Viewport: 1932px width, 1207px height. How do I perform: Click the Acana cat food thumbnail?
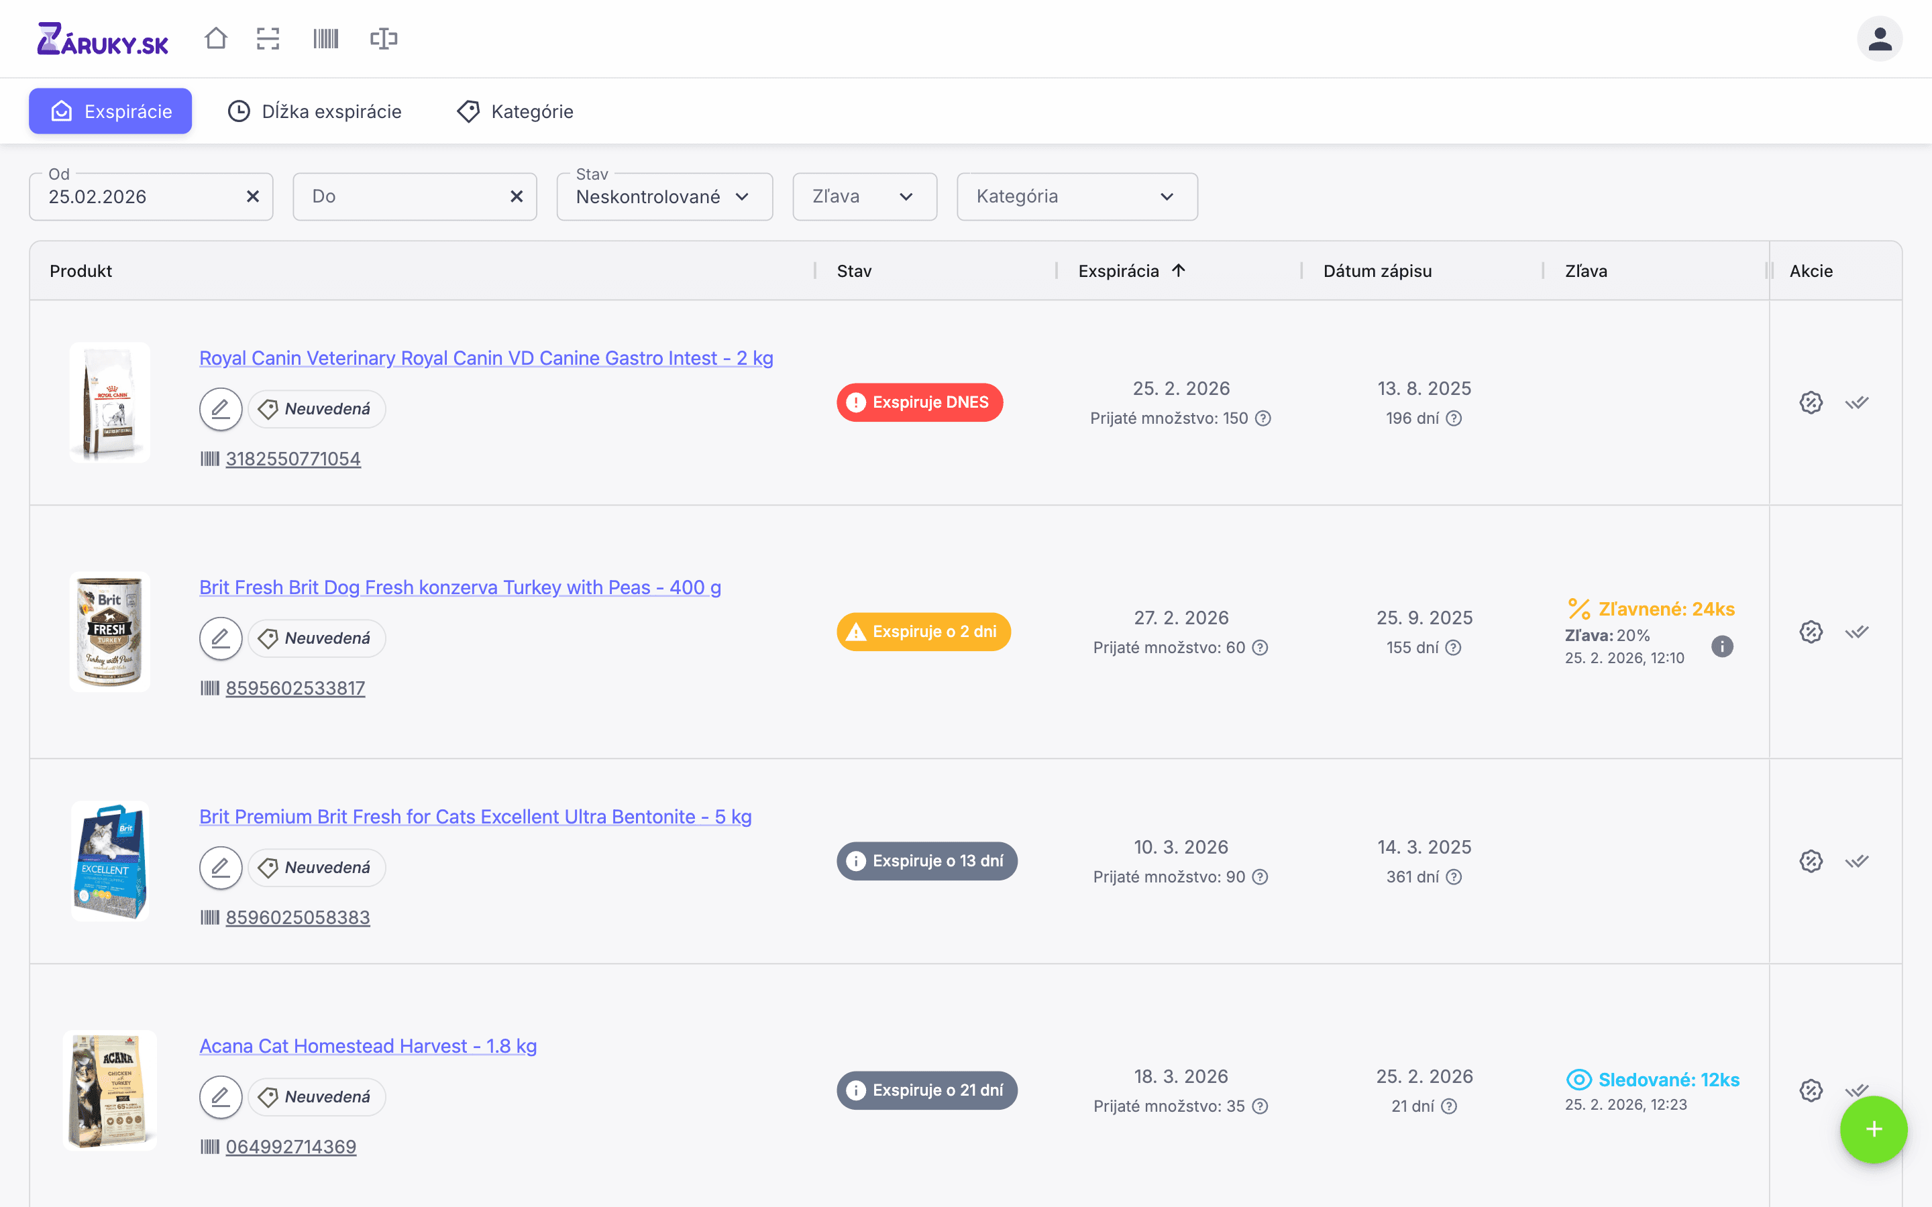coord(109,1090)
